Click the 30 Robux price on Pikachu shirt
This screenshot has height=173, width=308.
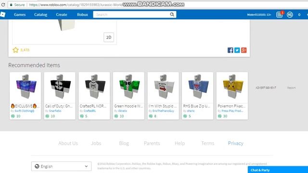tap(225, 116)
